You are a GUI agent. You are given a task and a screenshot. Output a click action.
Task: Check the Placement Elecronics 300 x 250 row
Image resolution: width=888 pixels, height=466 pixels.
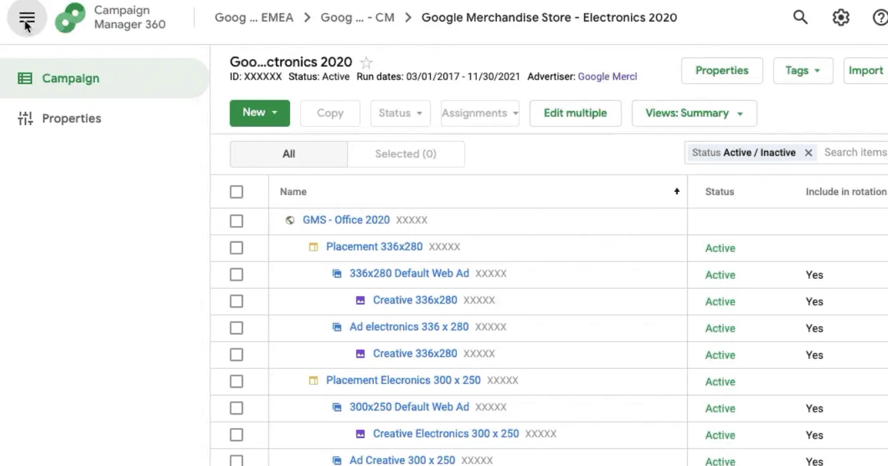point(236,381)
